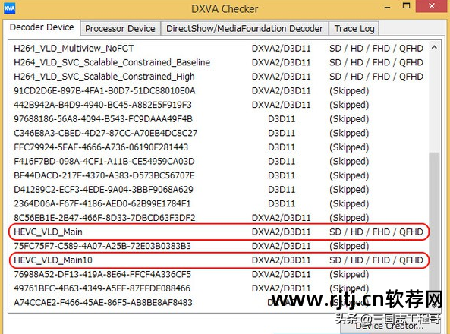Close the DXVA Checker window
Image resolution: width=450 pixels, height=334 pixels.
[x=432, y=6]
